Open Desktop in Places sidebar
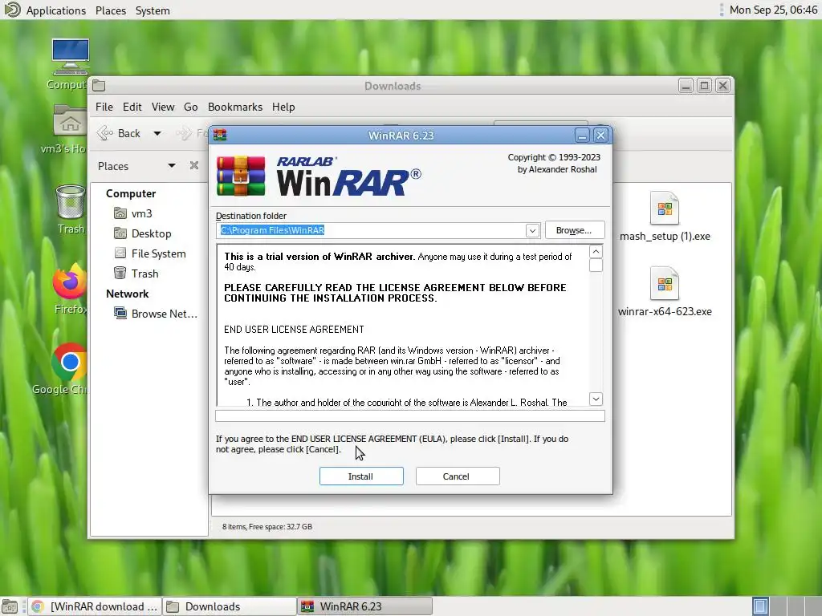Screen dimensions: 822x616 (x=143, y=233)
